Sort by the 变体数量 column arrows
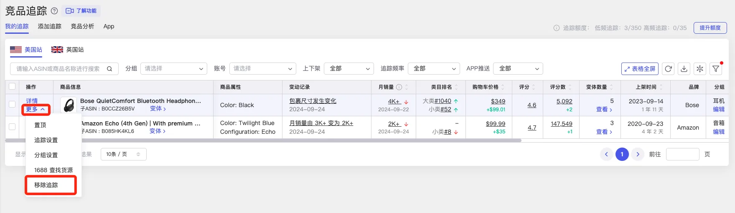Screen dimensions: 735x213 pyautogui.click(x=611, y=87)
